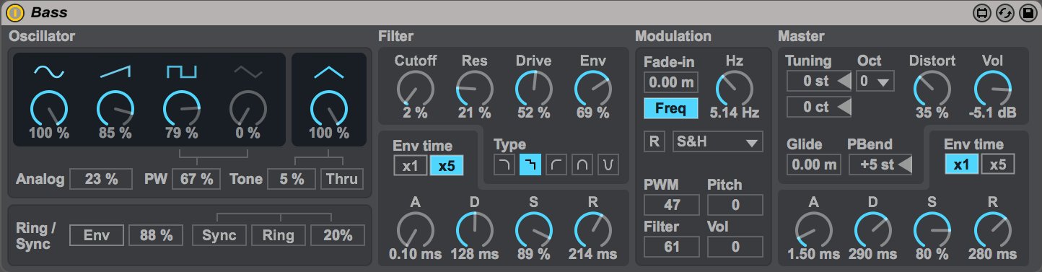Click the Ring/Sync 20% value field
Viewport: 1042px width, 272px height.
click(337, 235)
